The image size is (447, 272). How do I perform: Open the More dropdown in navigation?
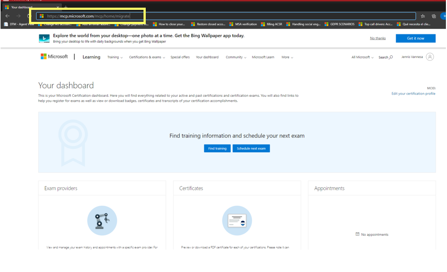[287, 57]
